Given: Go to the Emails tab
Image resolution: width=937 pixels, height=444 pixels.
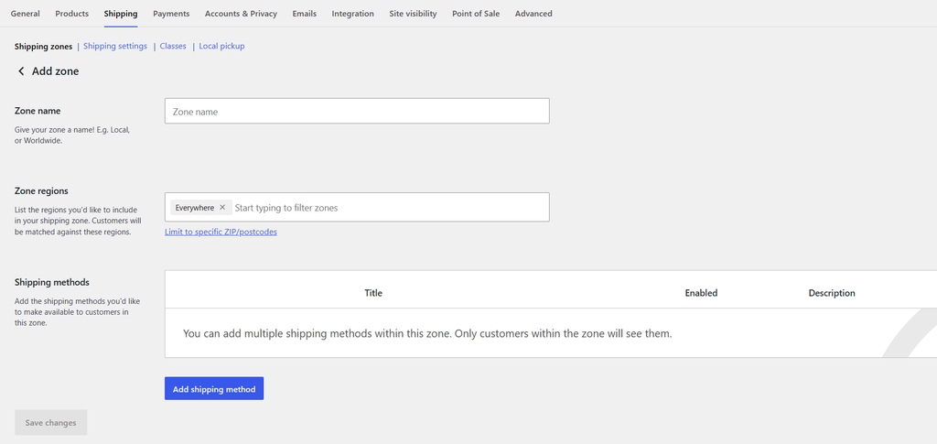Looking at the screenshot, I should pyautogui.click(x=304, y=13).
